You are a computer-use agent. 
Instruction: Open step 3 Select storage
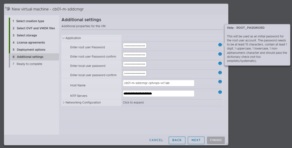[x=27, y=36]
